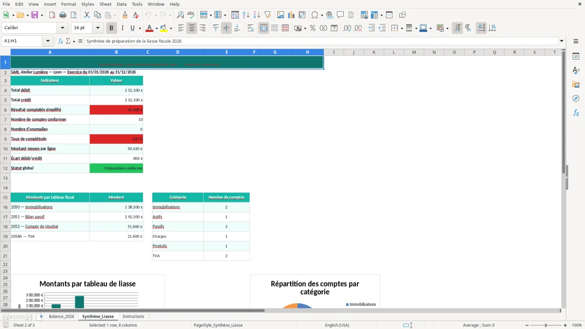Viewport: 585px width, 329px height.
Task: Toggle Bold formatting
Action: click(x=112, y=28)
